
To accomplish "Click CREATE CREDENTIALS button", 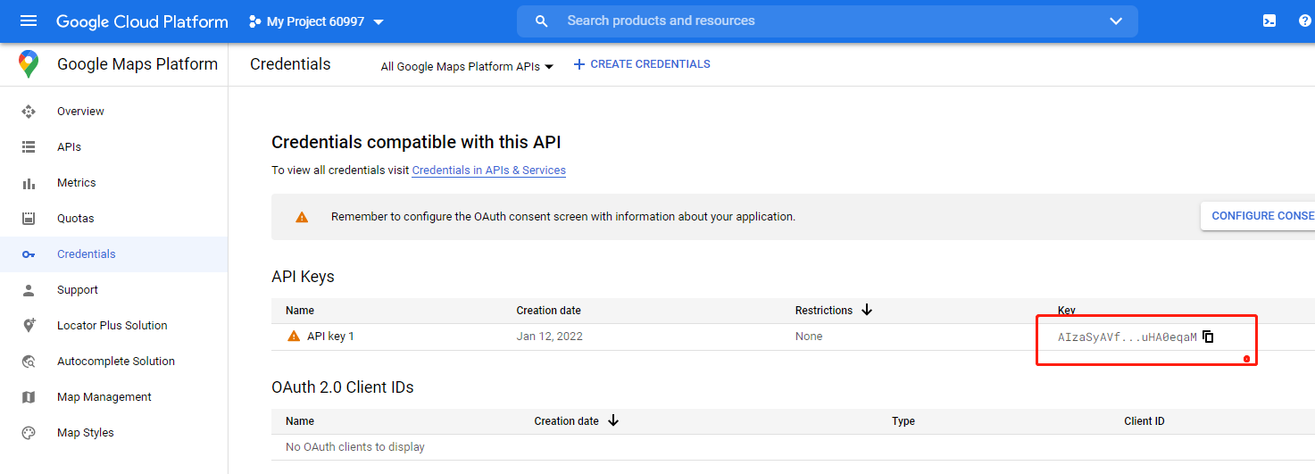I will 642,64.
